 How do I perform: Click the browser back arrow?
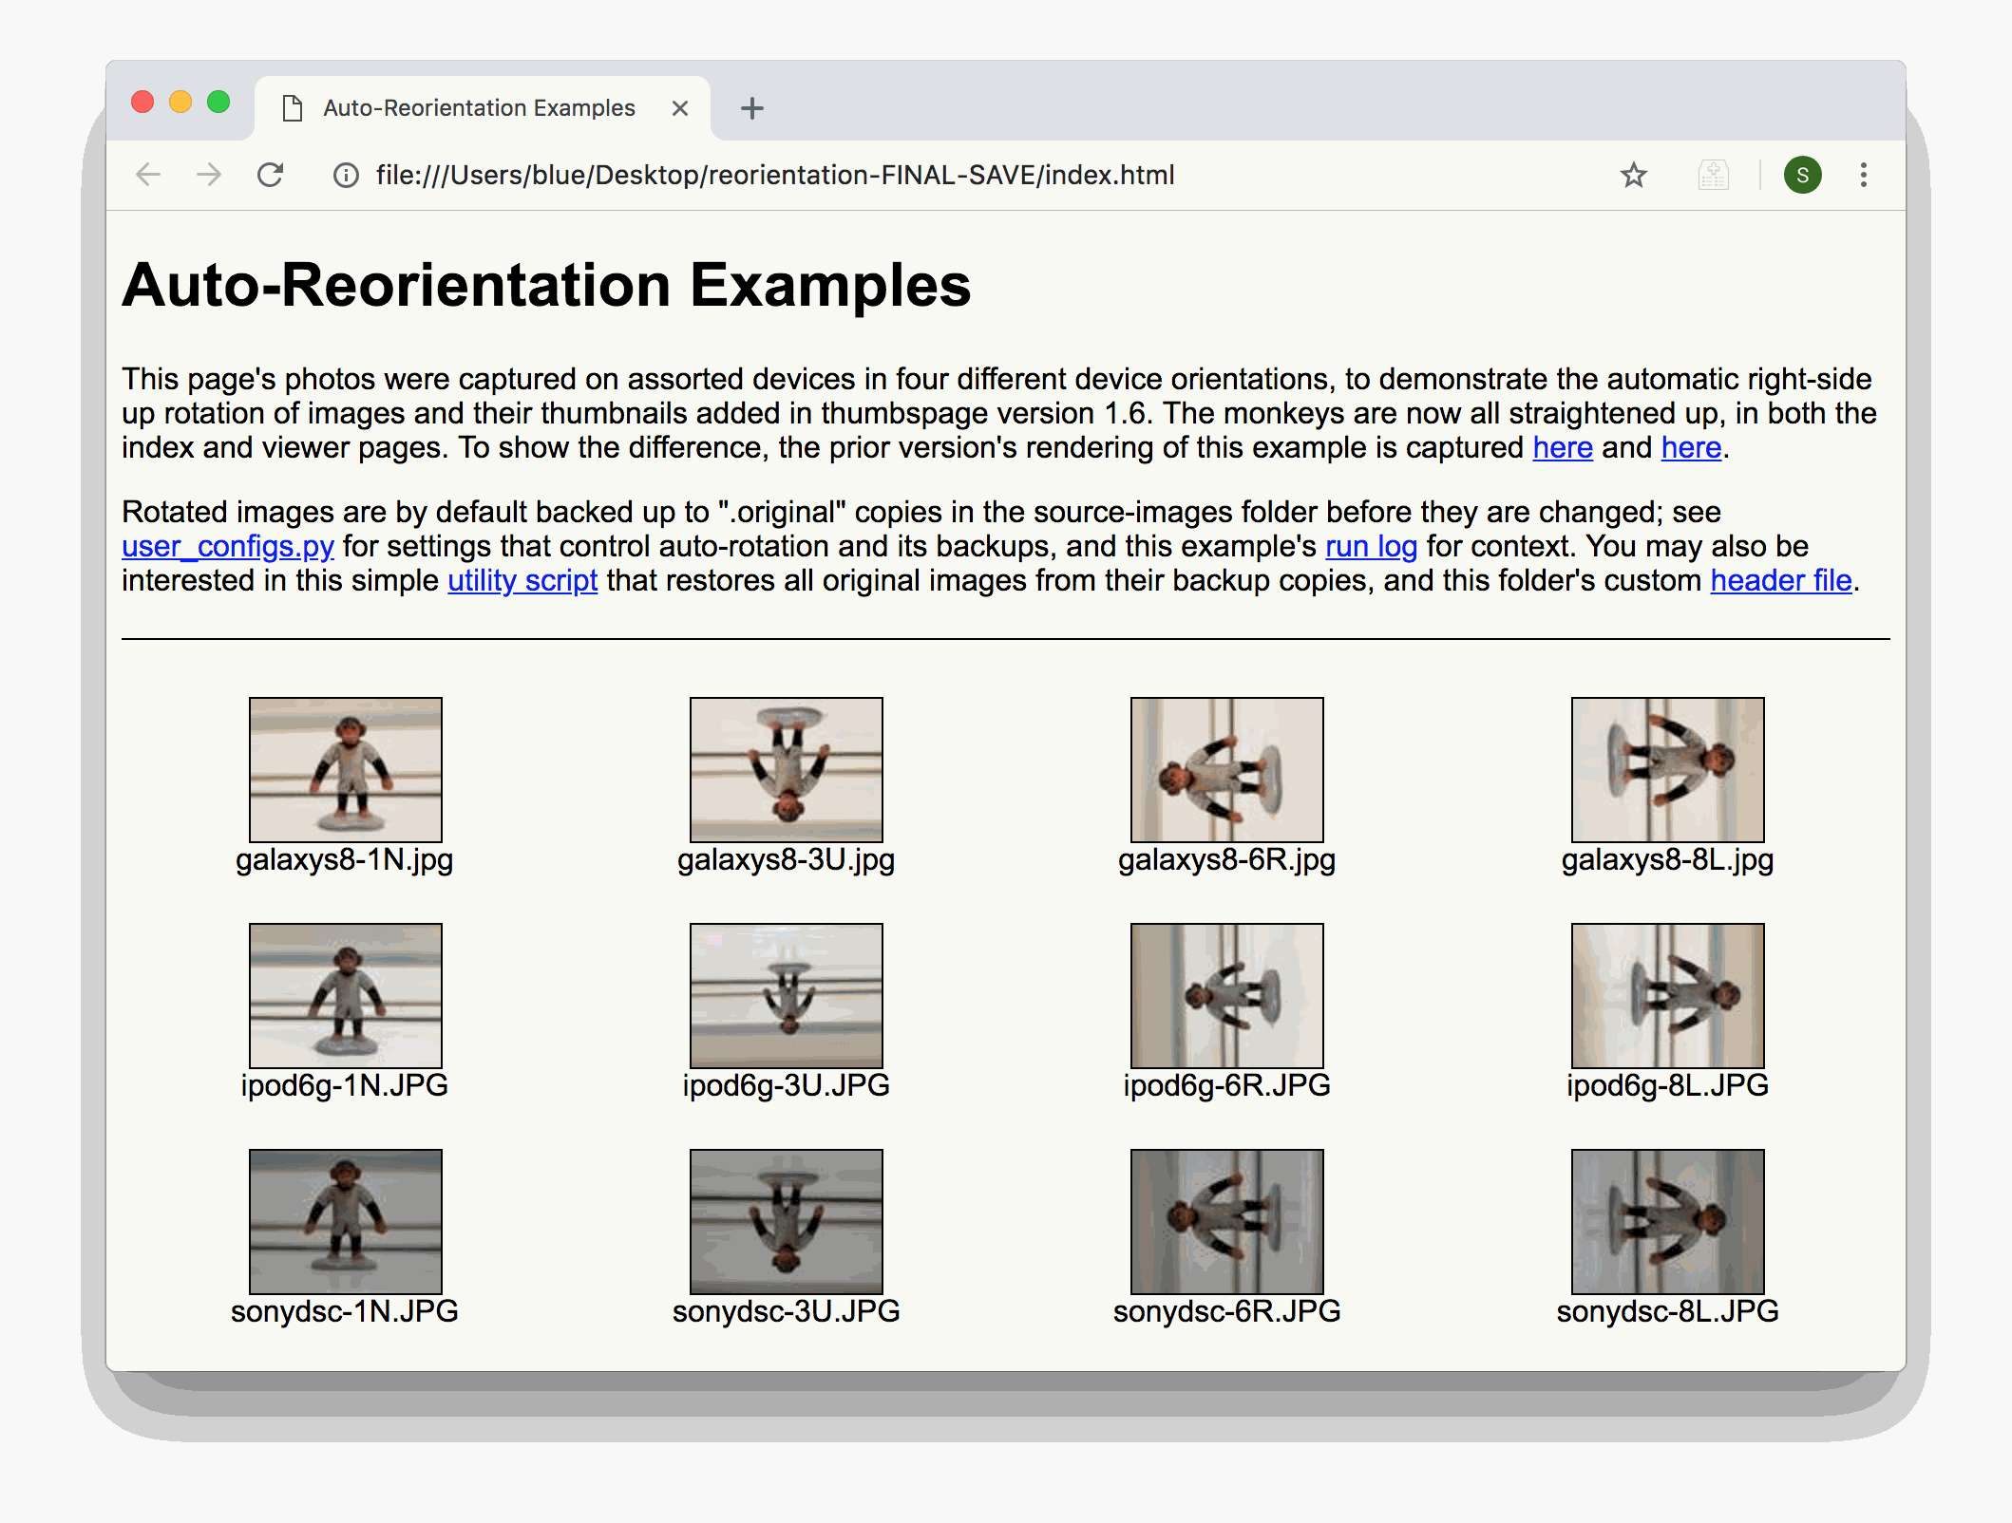coord(148,175)
